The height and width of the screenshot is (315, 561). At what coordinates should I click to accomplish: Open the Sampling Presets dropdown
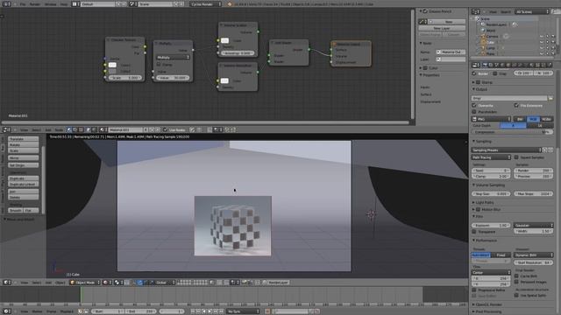507,150
